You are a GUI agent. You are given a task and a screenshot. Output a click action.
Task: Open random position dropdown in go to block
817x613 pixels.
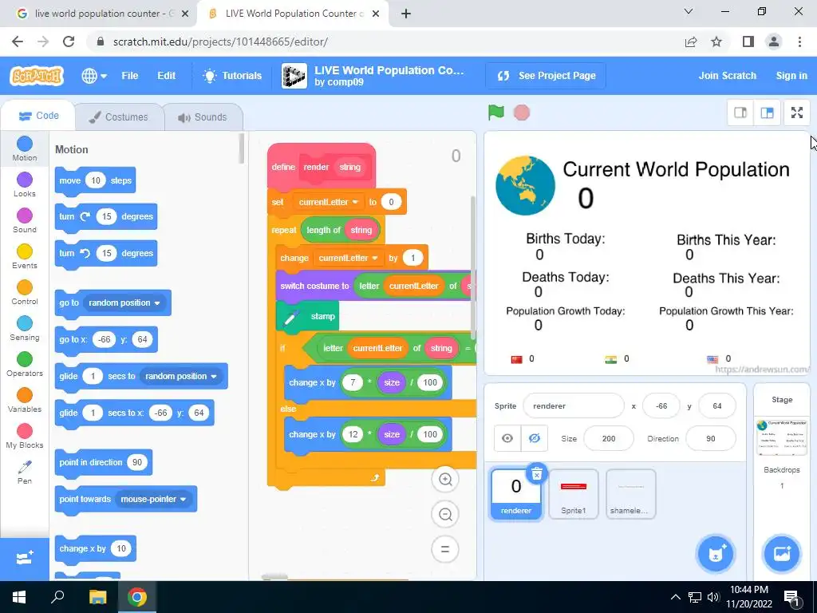pyautogui.click(x=124, y=303)
